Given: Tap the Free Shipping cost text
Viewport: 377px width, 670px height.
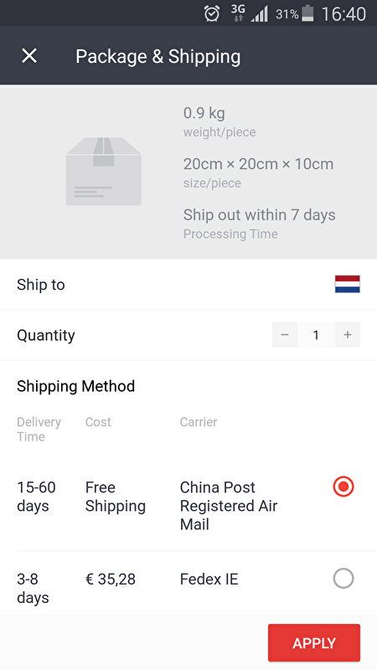Looking at the screenshot, I should coord(116,497).
